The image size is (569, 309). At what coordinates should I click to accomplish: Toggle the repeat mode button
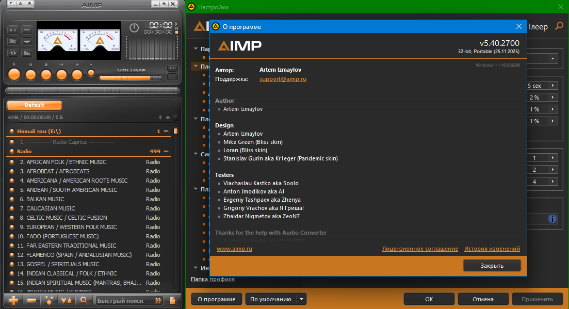[x=13, y=52]
